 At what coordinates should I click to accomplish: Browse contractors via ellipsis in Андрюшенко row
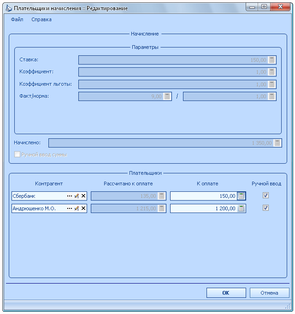(70, 208)
